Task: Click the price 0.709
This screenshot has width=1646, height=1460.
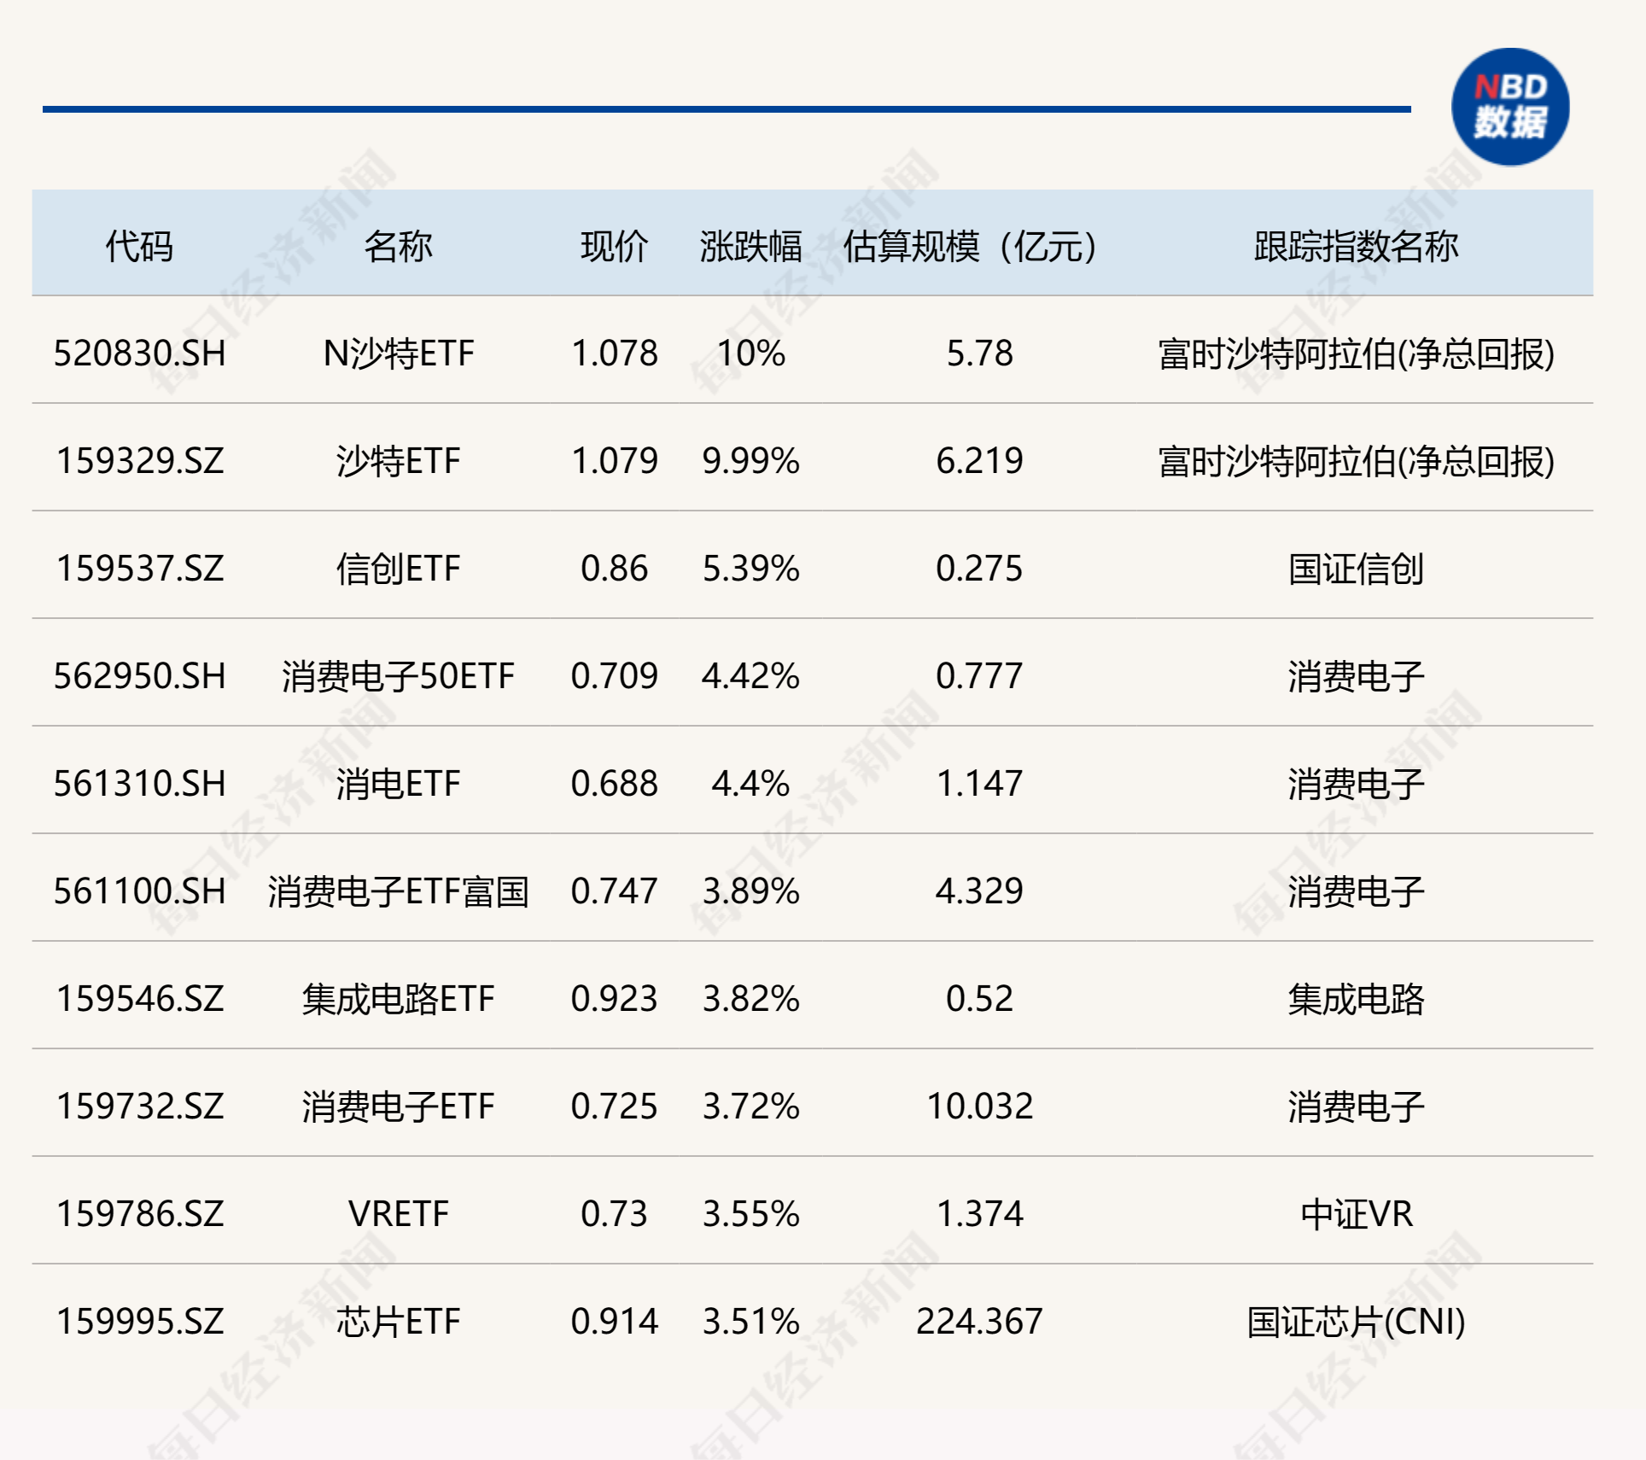Action: (x=614, y=676)
